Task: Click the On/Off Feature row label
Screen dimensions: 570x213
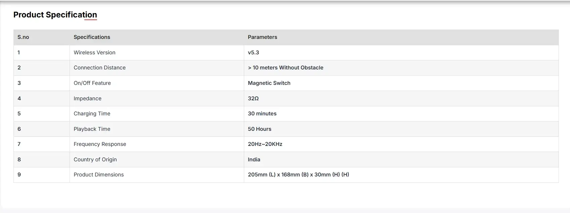Action: (x=92, y=83)
